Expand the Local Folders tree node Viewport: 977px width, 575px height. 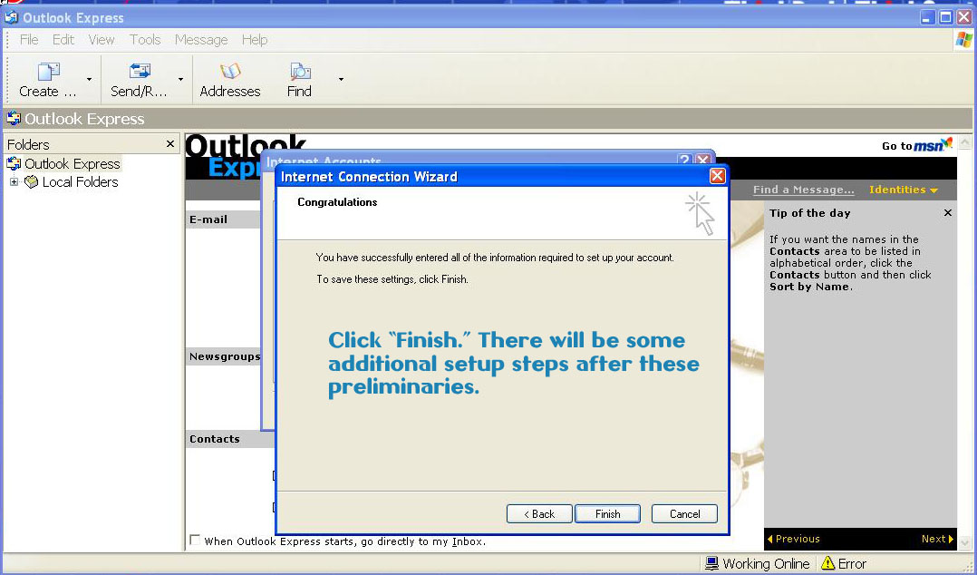pos(14,182)
